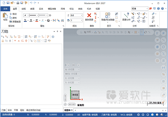Click the help question mark icon in ribbon
This screenshot has height=117, width=168.
click(162, 9)
